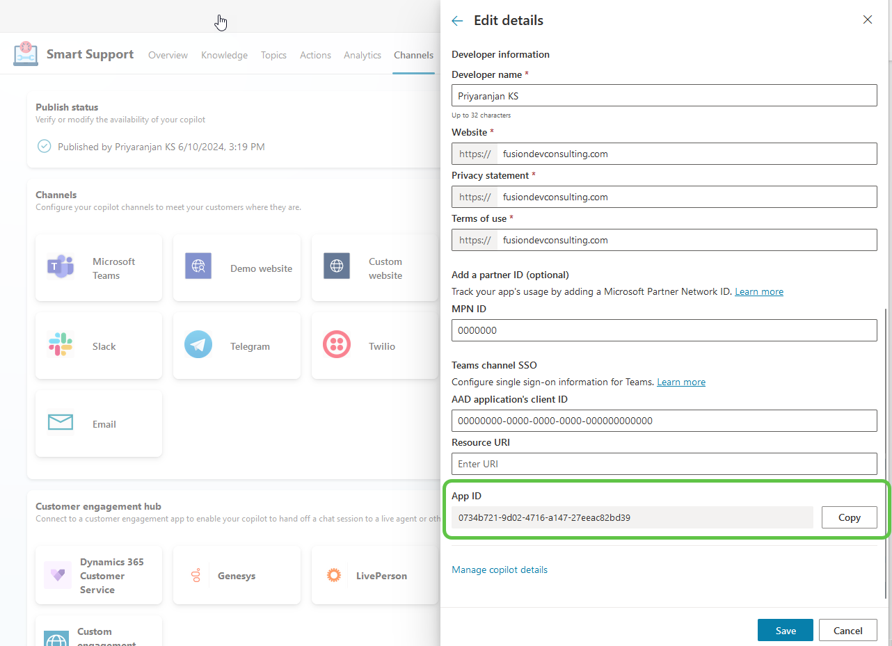Viewport: 892px width, 646px height.
Task: Open the Demo website channel icon
Action: (x=198, y=266)
